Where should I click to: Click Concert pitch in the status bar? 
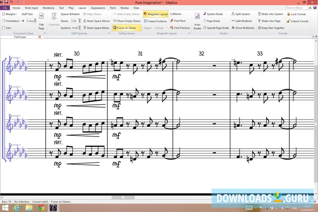coord(40,202)
